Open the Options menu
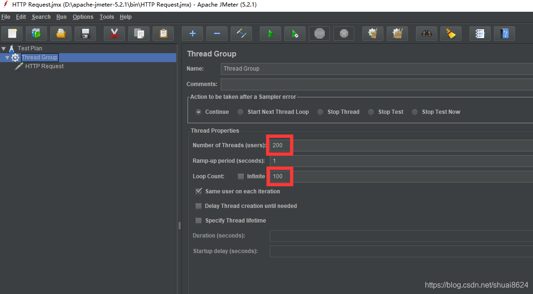 click(x=83, y=16)
